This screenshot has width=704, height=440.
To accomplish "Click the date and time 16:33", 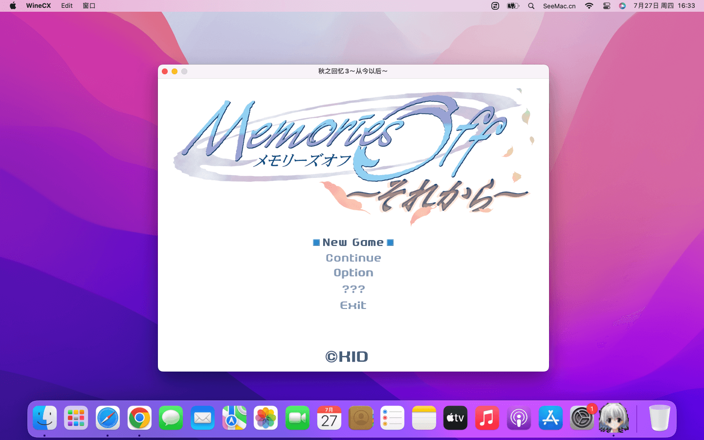I will point(664,6).
